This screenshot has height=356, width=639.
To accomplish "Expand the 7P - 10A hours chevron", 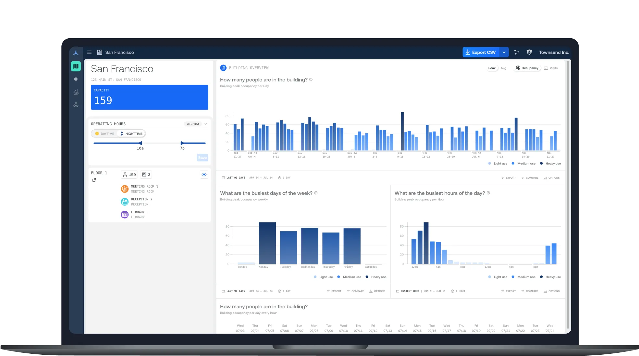I will click(205, 124).
